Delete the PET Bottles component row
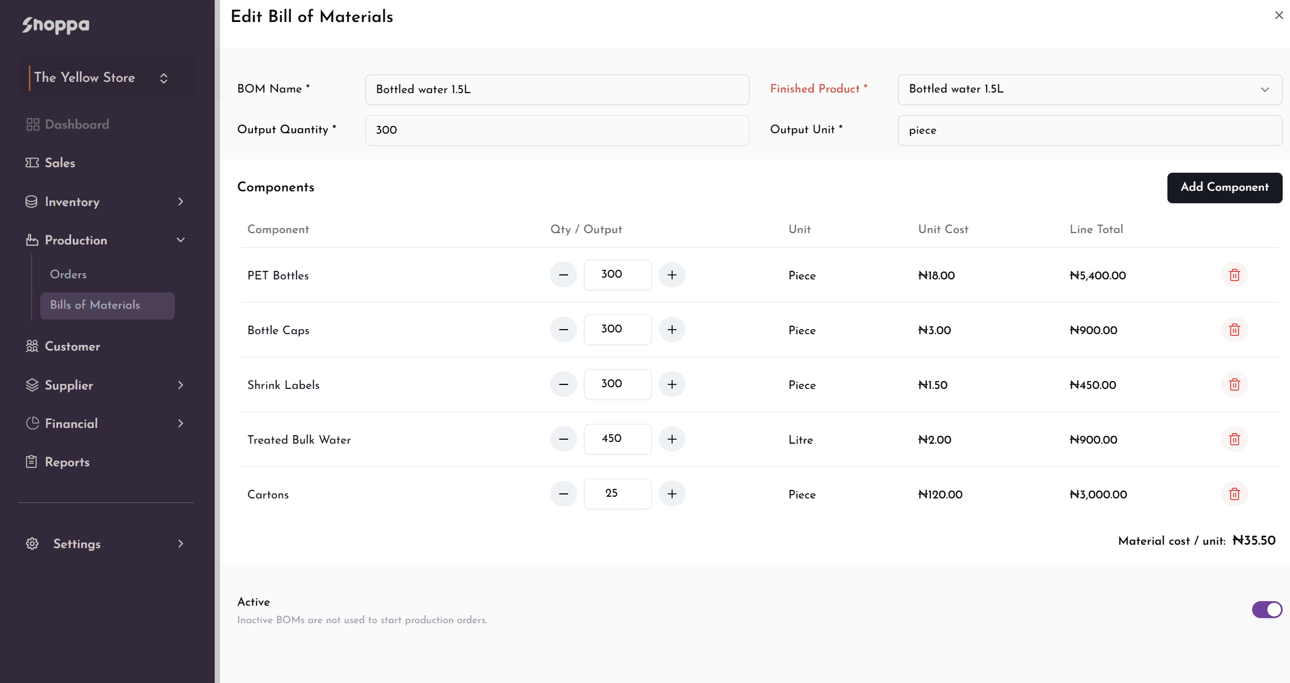The width and height of the screenshot is (1290, 683). [1234, 275]
